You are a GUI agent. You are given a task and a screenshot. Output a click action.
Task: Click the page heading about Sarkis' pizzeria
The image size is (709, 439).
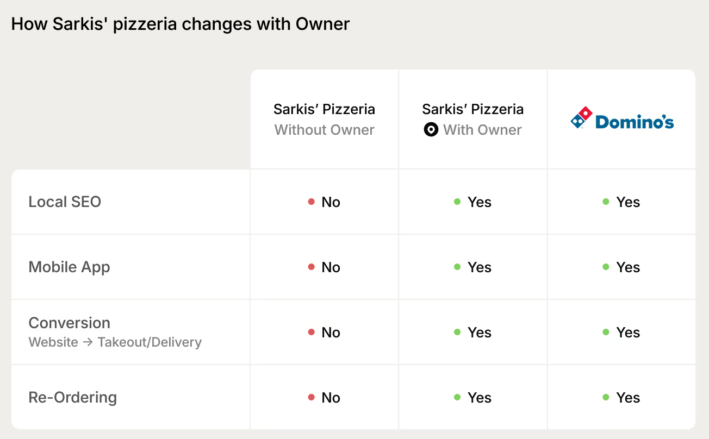coord(180,24)
